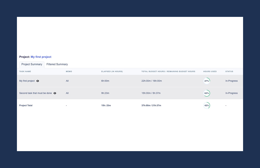260x168 pixels.
Task: Click the HOURS USED column header
Action: [x=210, y=71]
